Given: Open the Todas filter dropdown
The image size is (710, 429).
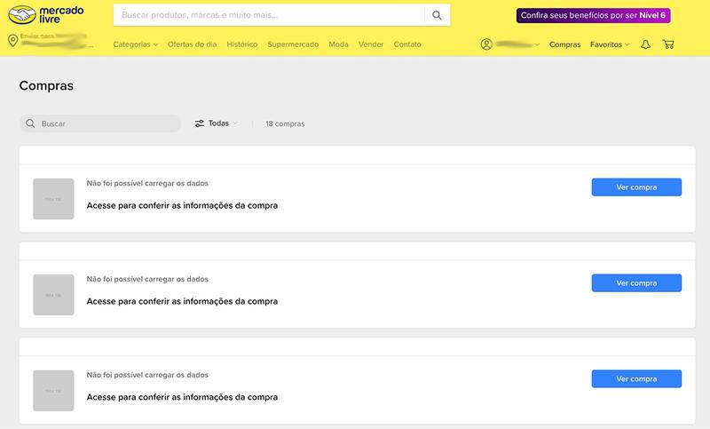Looking at the screenshot, I should pos(217,123).
